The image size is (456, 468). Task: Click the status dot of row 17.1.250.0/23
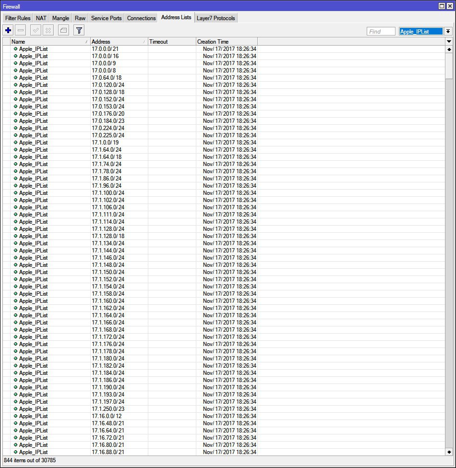click(x=15, y=408)
